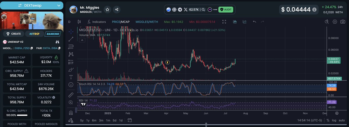
Task: Click the TradingView logo on RSI pane
Action: 83,104
